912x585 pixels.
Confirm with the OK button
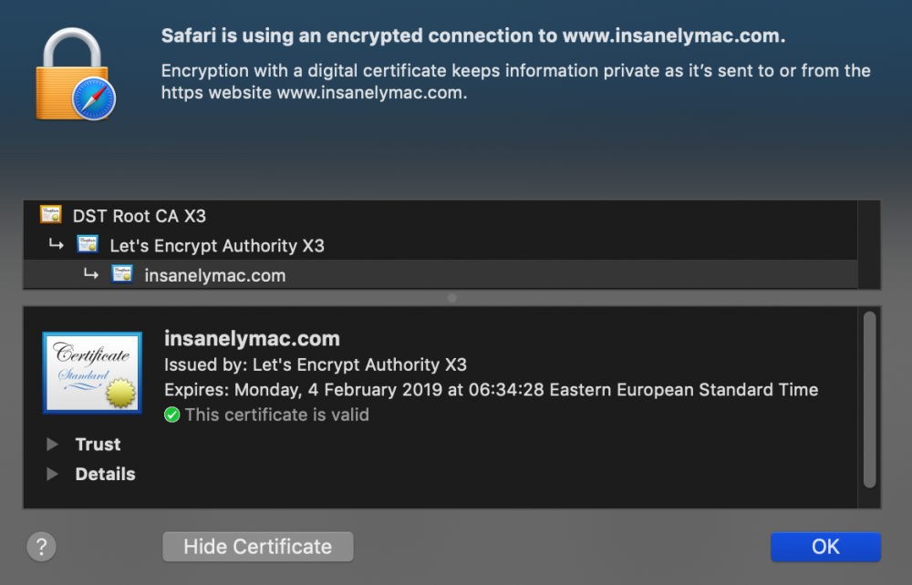[825, 547]
